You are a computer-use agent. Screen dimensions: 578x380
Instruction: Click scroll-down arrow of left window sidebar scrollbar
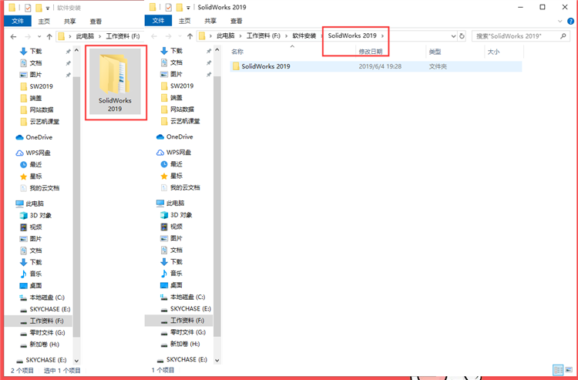(76, 361)
